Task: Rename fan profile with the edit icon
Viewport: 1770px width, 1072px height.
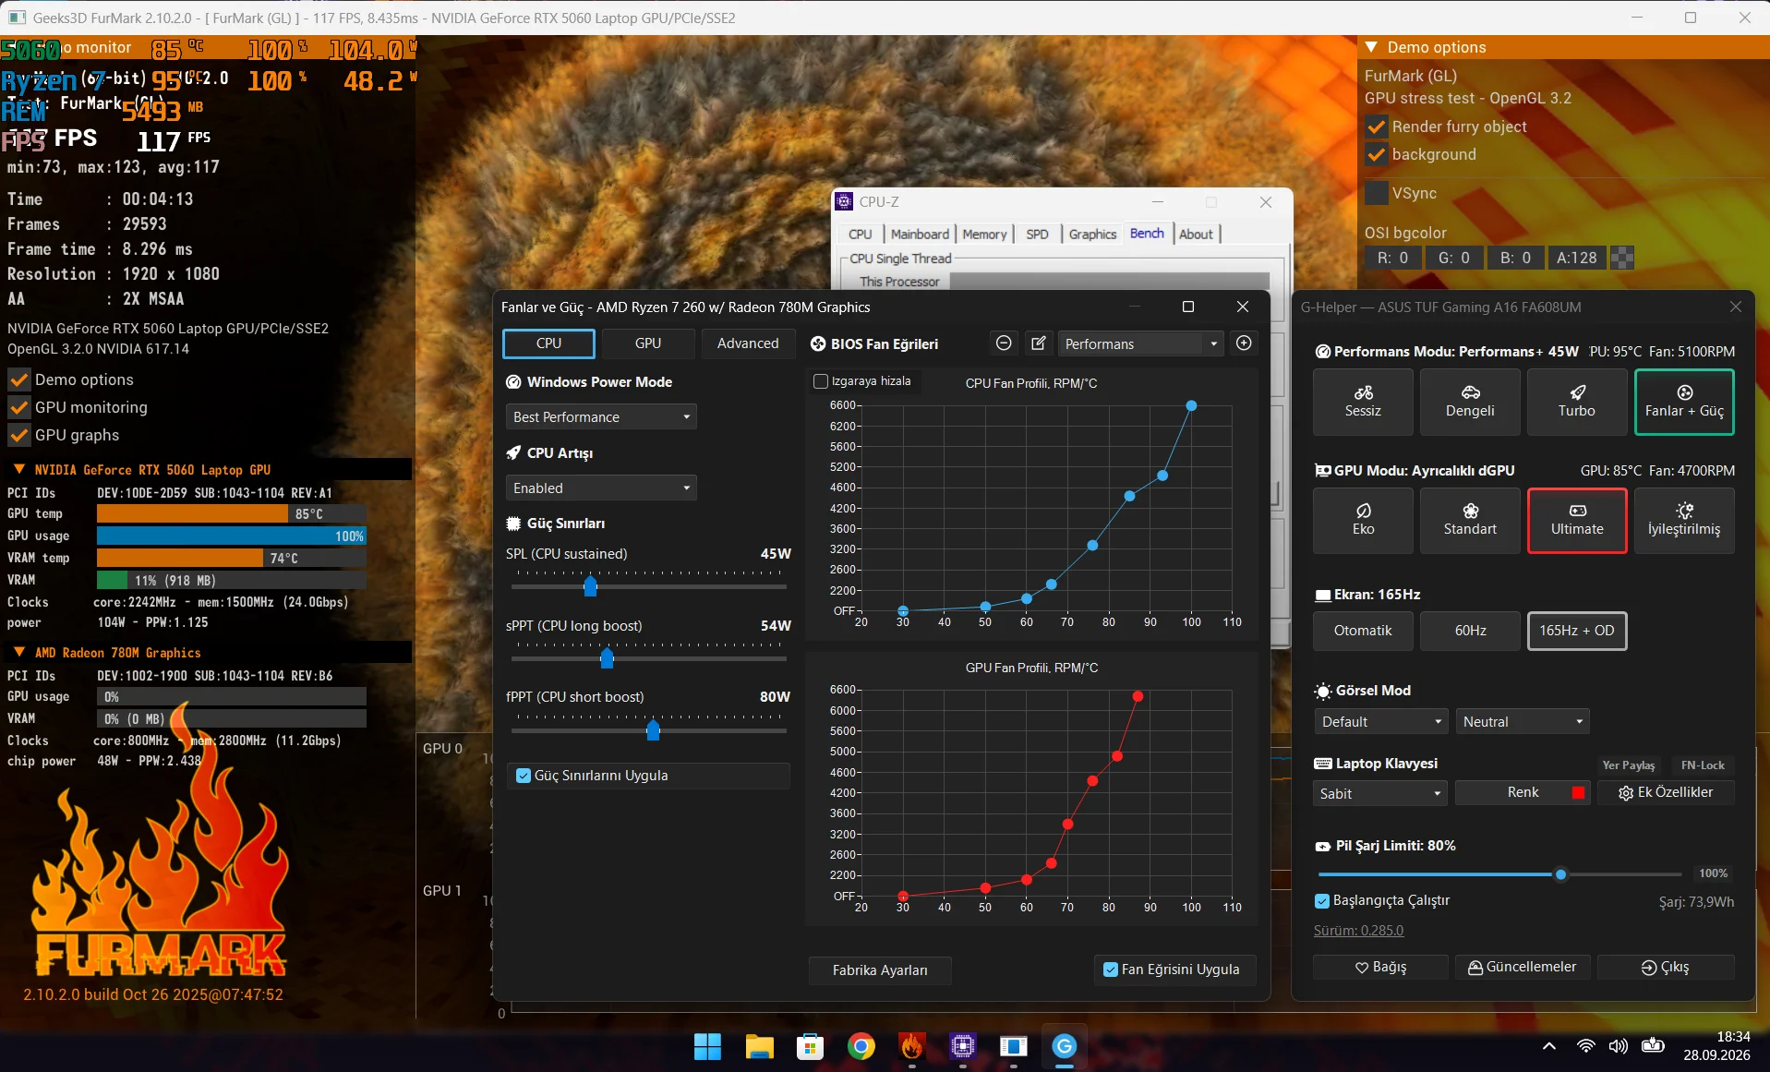Action: click(1039, 343)
